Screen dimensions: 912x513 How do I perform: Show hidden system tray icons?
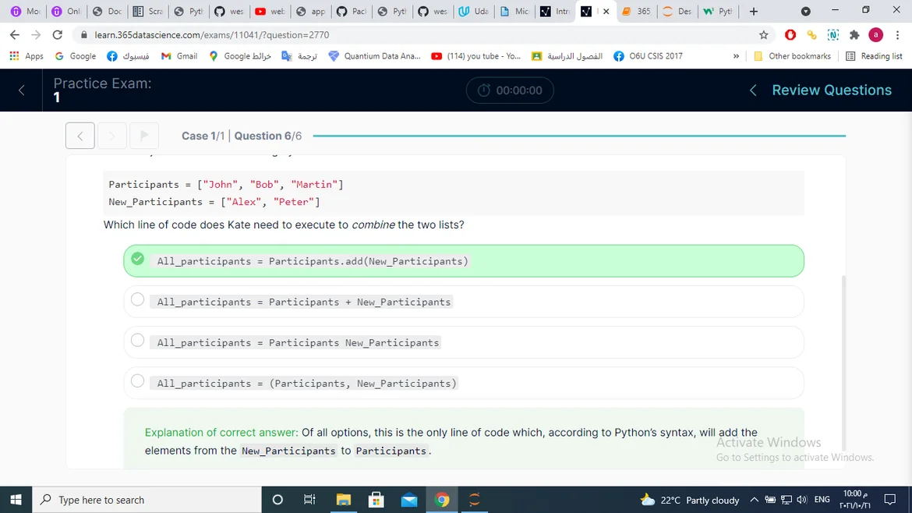pyautogui.click(x=754, y=500)
